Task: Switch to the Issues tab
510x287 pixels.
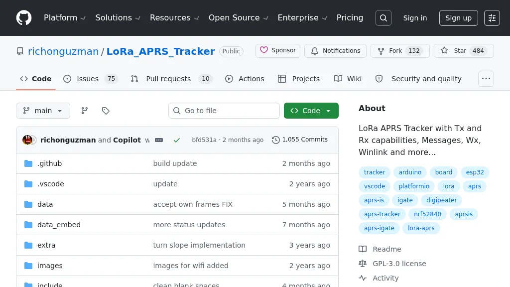Action: click(x=91, y=79)
